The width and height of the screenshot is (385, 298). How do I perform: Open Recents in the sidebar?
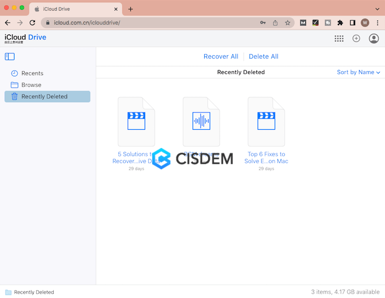[47, 73]
